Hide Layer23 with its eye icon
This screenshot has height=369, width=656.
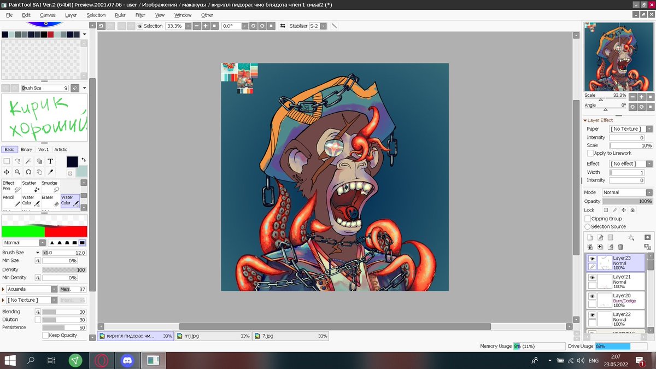click(592, 259)
